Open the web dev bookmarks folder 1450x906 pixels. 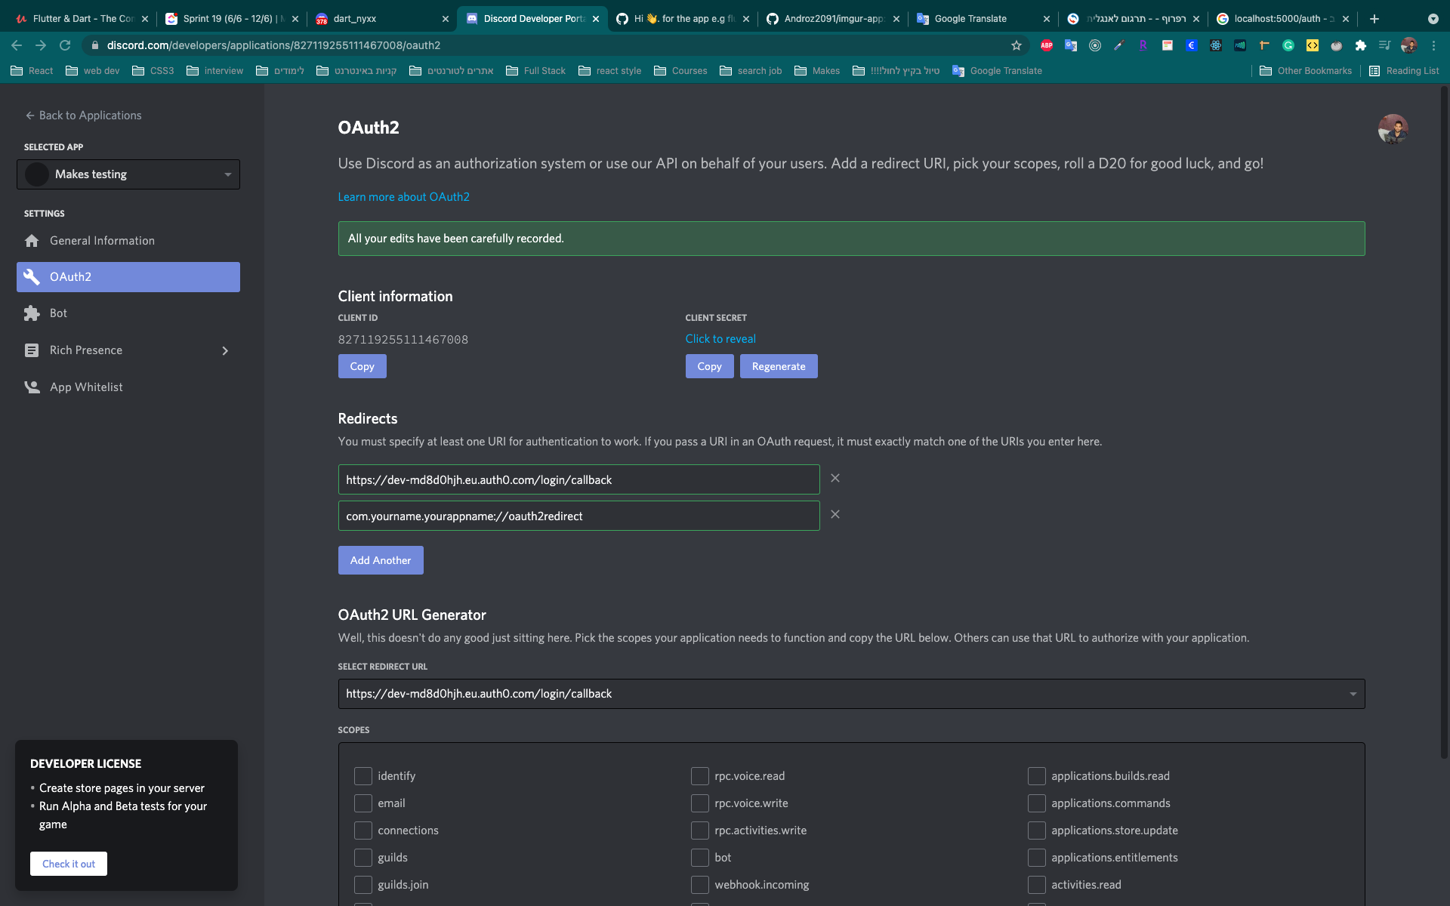click(x=93, y=71)
